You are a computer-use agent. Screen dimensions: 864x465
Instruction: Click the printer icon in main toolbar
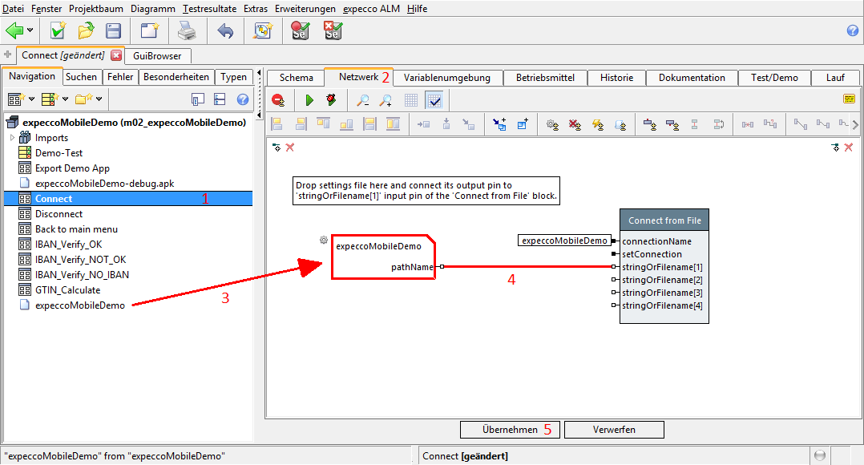(186, 31)
